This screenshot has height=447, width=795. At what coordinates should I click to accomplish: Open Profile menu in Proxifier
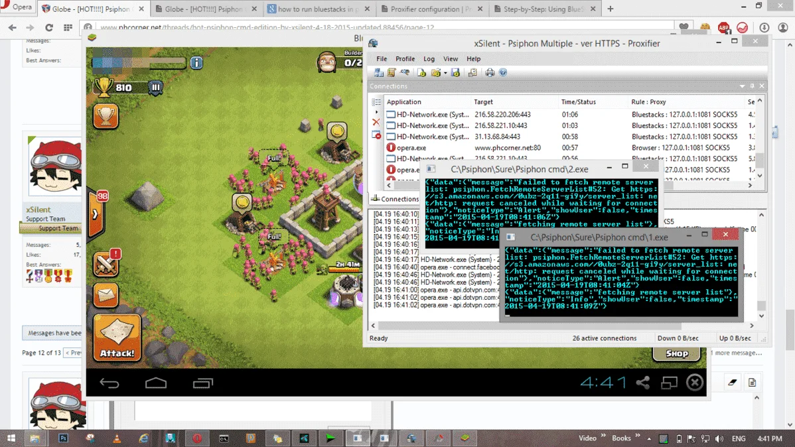pos(405,59)
